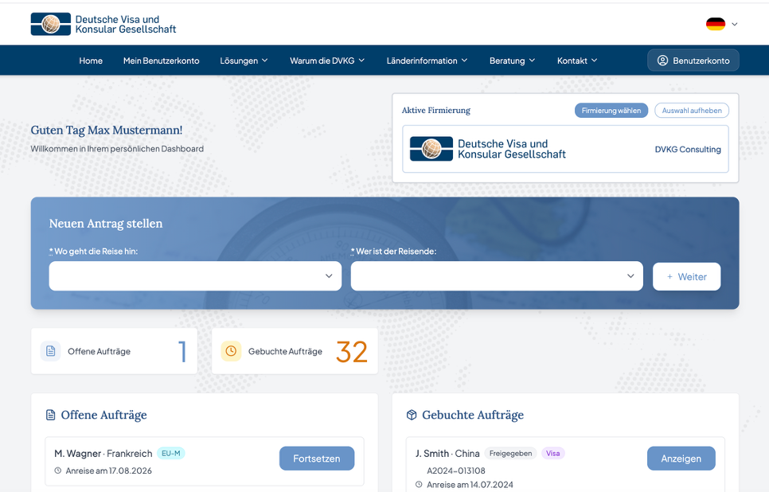Click the Benutzerkonto button

click(x=693, y=61)
